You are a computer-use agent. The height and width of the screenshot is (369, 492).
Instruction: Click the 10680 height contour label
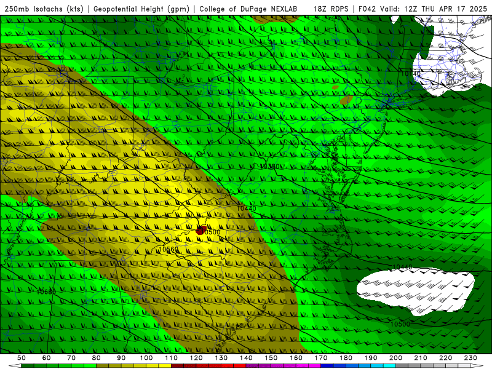tap(46, 292)
